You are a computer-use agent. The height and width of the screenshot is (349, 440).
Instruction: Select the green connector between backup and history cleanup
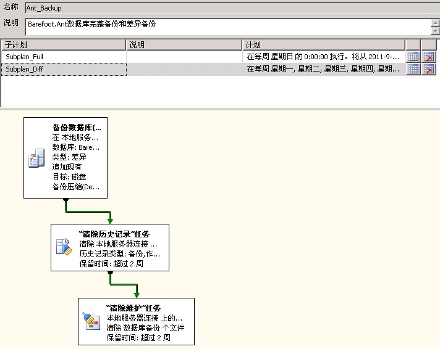(x=88, y=212)
